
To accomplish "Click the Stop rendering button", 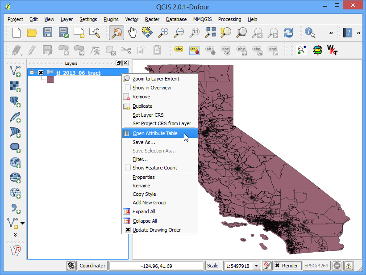I will coord(267,266).
